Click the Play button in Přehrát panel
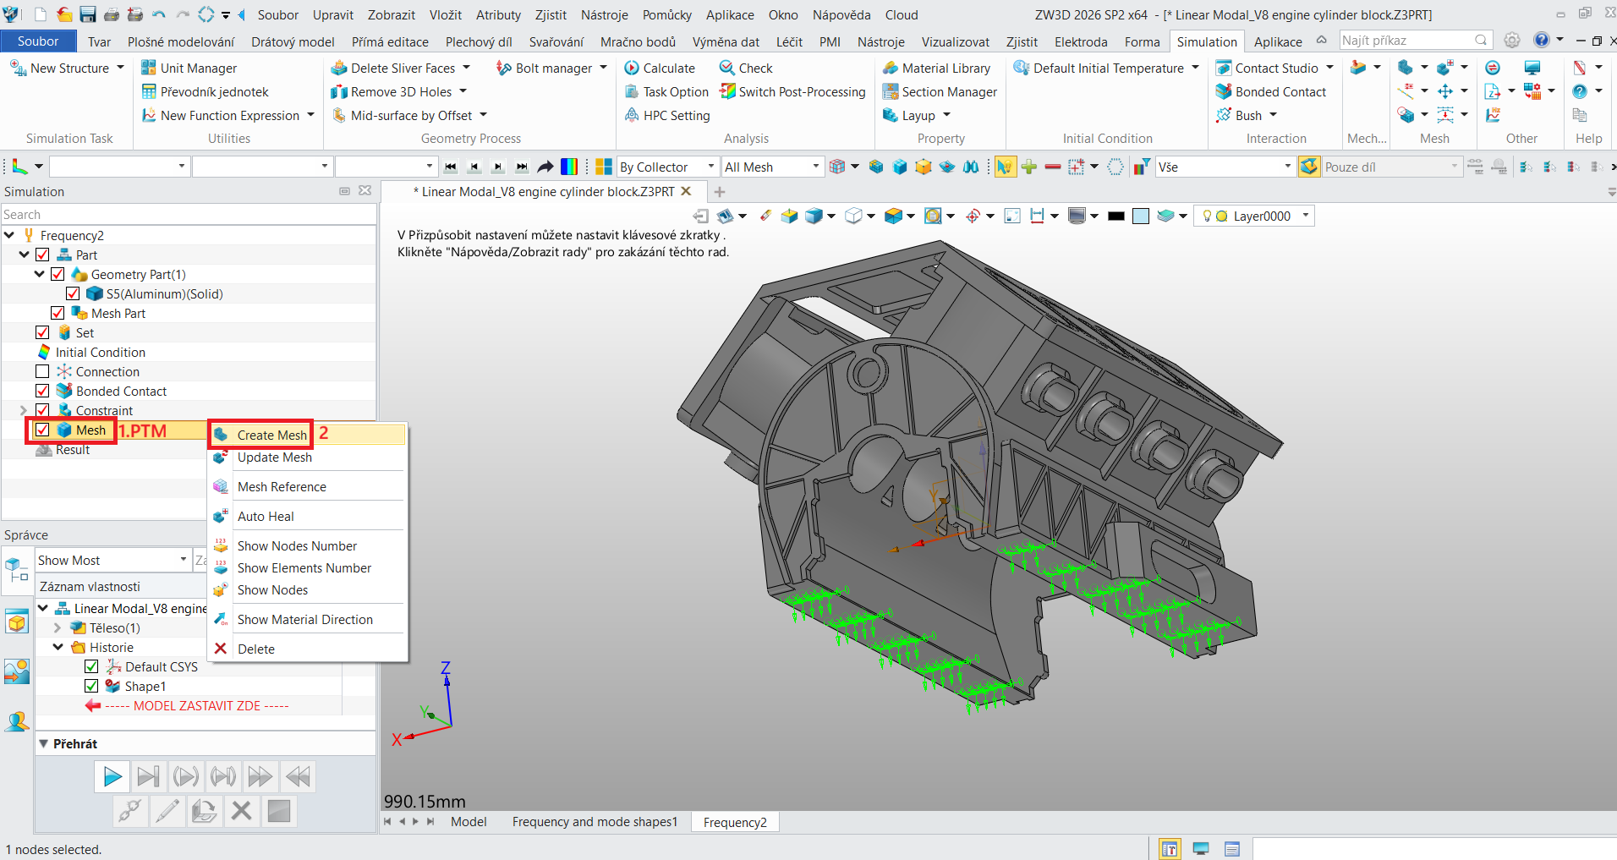 tap(112, 776)
